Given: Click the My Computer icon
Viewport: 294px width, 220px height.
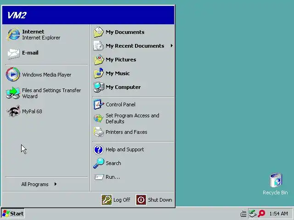Looking at the screenshot, I should coord(99,87).
